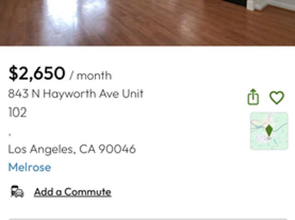Image resolution: width=295 pixels, height=220 pixels.
Task: Click the gray divider line below the commute row
Action: [147, 219]
